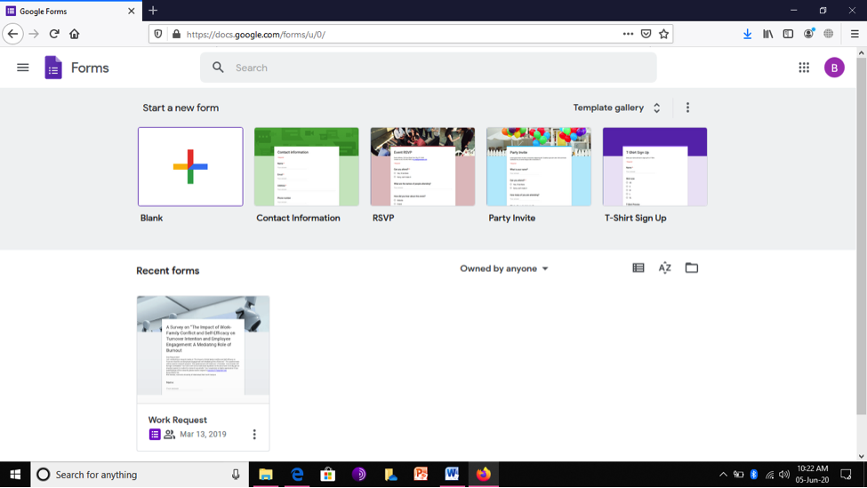Choose the Contact Information template

pos(306,167)
